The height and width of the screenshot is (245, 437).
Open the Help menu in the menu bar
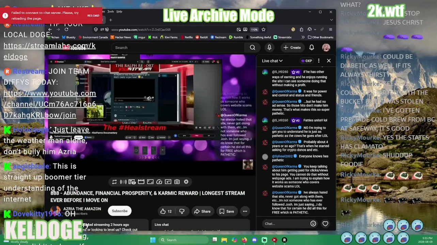(119, 12)
